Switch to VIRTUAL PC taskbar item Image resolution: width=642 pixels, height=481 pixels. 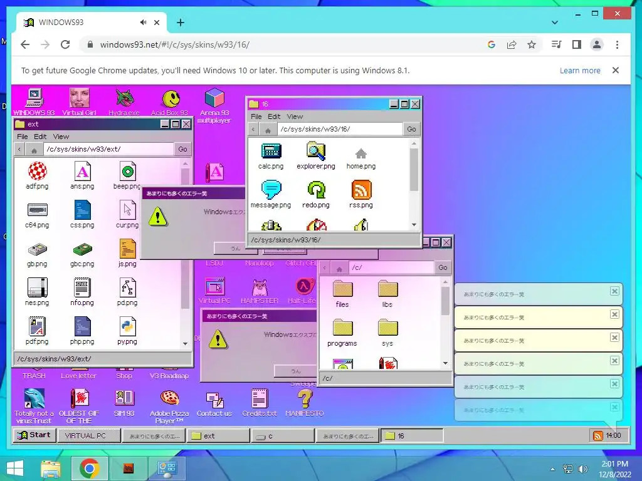tap(89, 436)
